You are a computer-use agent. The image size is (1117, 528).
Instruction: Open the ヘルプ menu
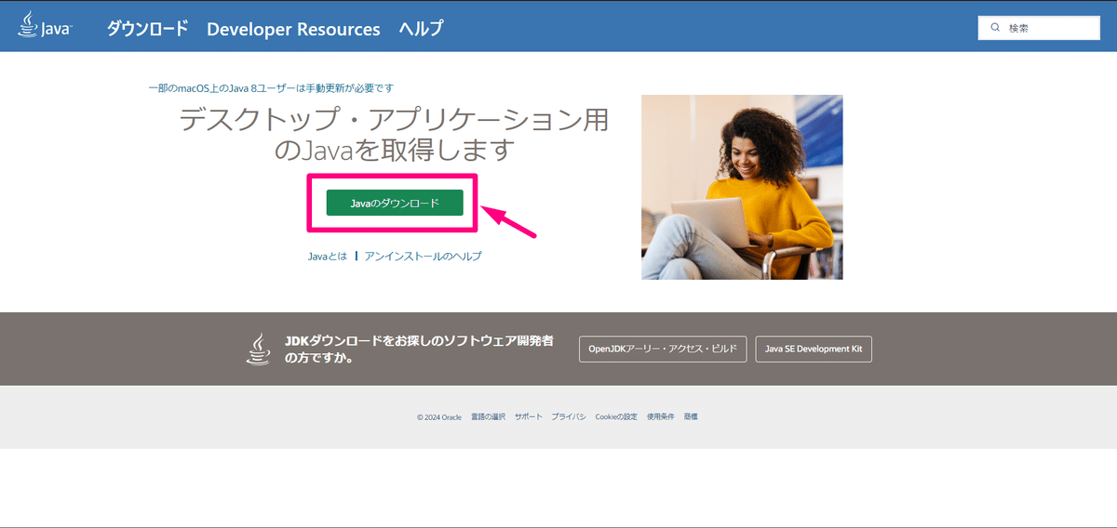coord(421,28)
